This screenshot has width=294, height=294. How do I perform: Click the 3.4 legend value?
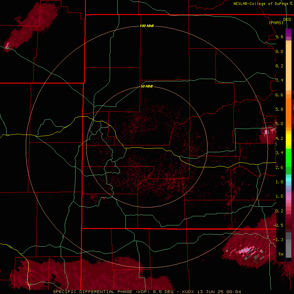coord(279,153)
